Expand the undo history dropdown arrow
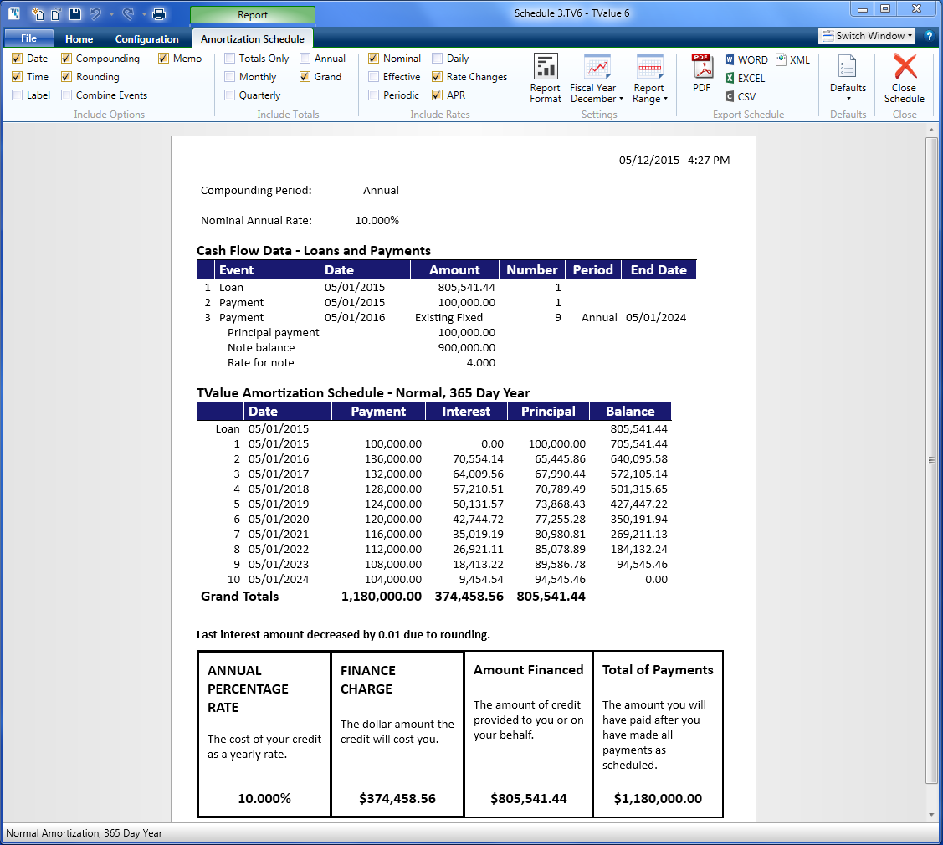943x845 pixels. pos(111,14)
